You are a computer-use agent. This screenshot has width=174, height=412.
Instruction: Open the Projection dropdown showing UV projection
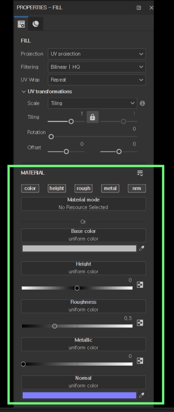point(97,54)
